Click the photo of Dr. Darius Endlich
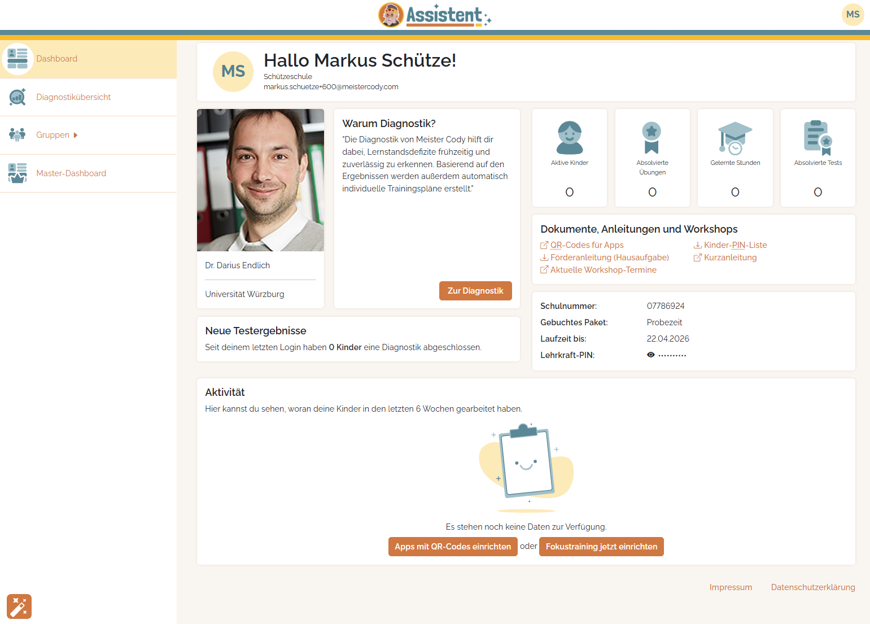The height and width of the screenshot is (624, 870). [x=260, y=180]
